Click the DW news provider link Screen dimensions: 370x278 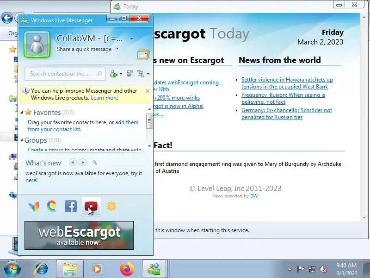coord(253,196)
